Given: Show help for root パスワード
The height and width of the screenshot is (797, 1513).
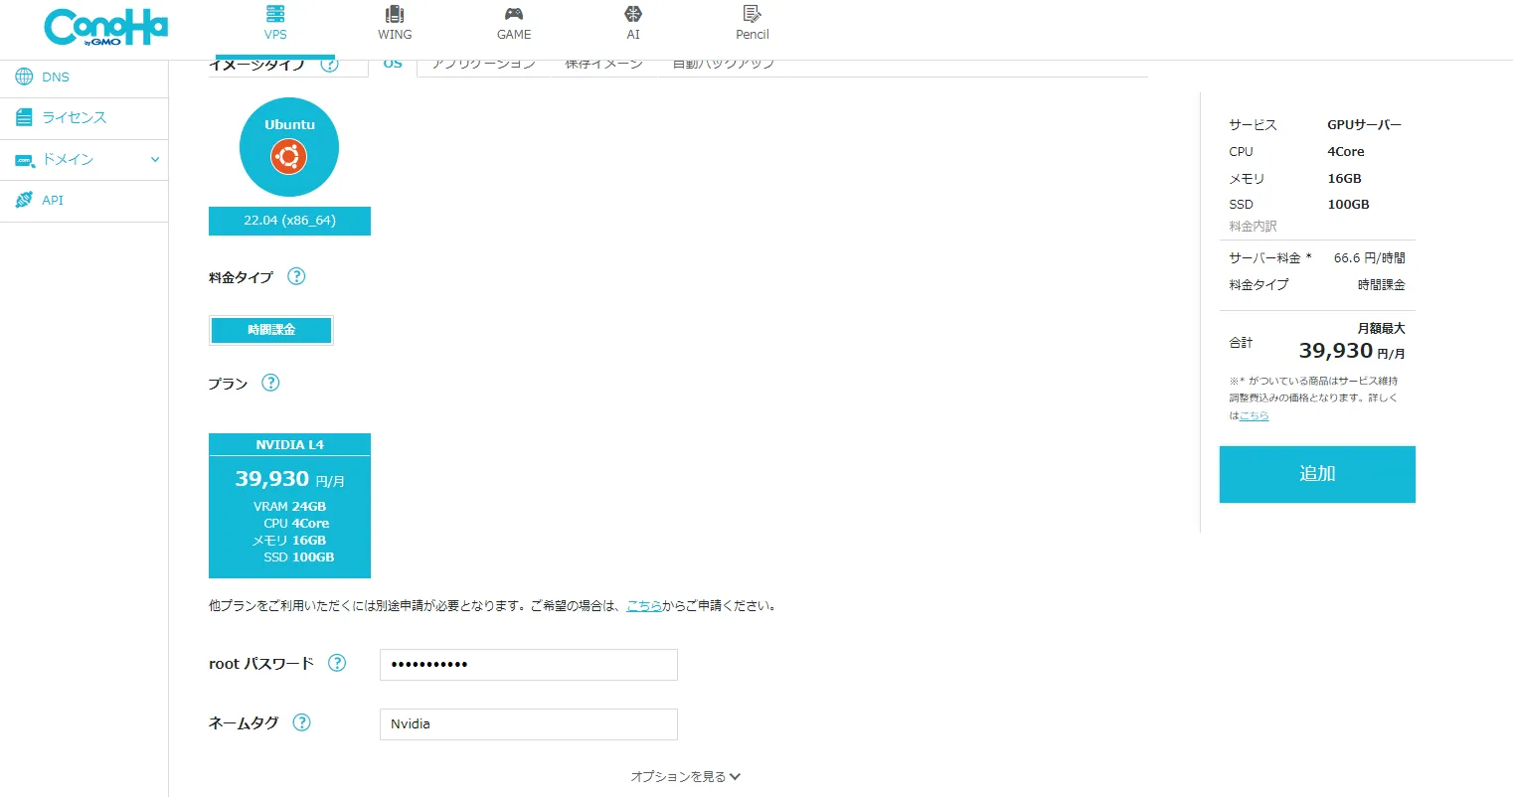Looking at the screenshot, I should (x=337, y=664).
